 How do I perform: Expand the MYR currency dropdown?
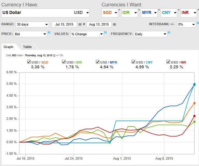(x=149, y=13)
